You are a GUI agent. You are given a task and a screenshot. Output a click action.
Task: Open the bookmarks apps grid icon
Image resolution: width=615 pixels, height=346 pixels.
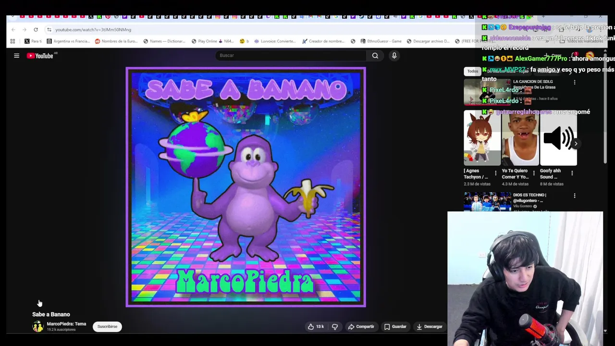12,41
